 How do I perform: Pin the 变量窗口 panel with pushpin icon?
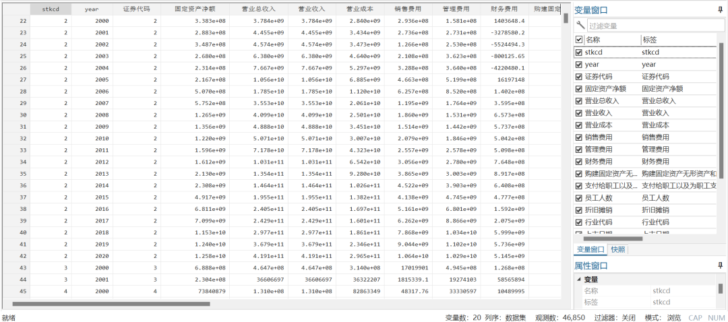(x=720, y=9)
